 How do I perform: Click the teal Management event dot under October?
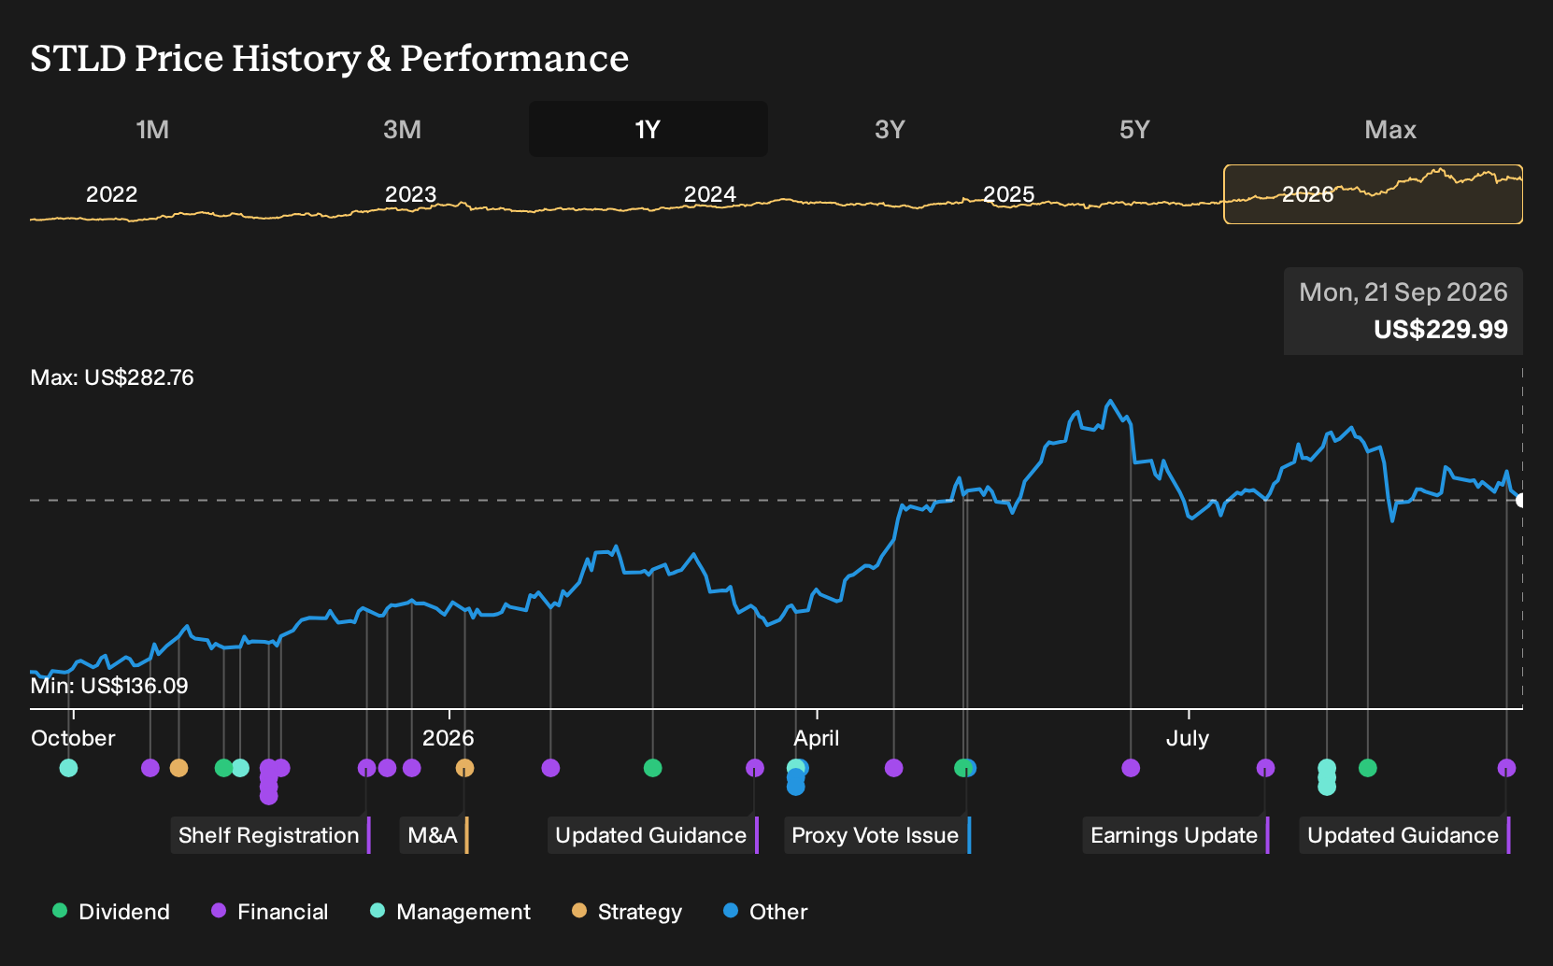[68, 768]
